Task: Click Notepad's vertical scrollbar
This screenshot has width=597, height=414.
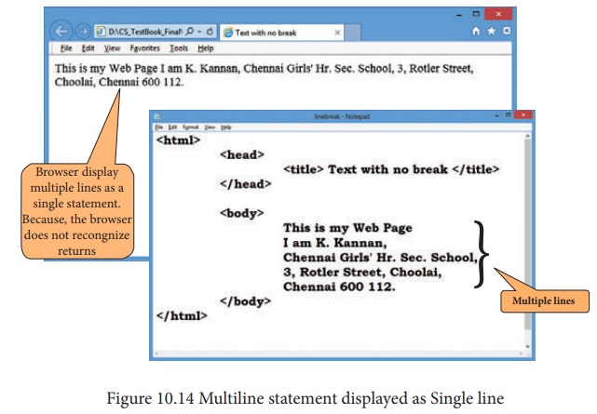Action: (x=526, y=233)
